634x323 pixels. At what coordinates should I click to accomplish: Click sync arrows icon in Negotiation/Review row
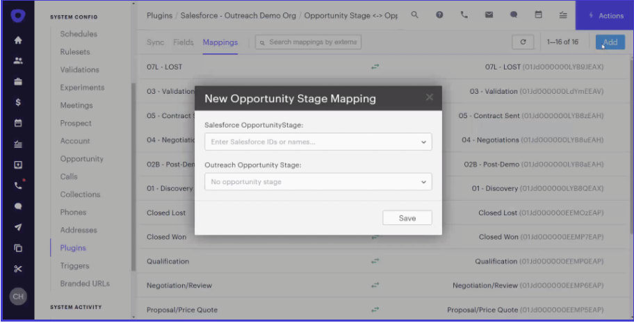375,285
